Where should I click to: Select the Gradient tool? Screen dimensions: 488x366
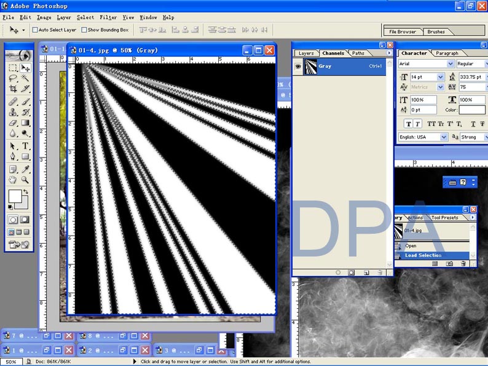(x=25, y=123)
